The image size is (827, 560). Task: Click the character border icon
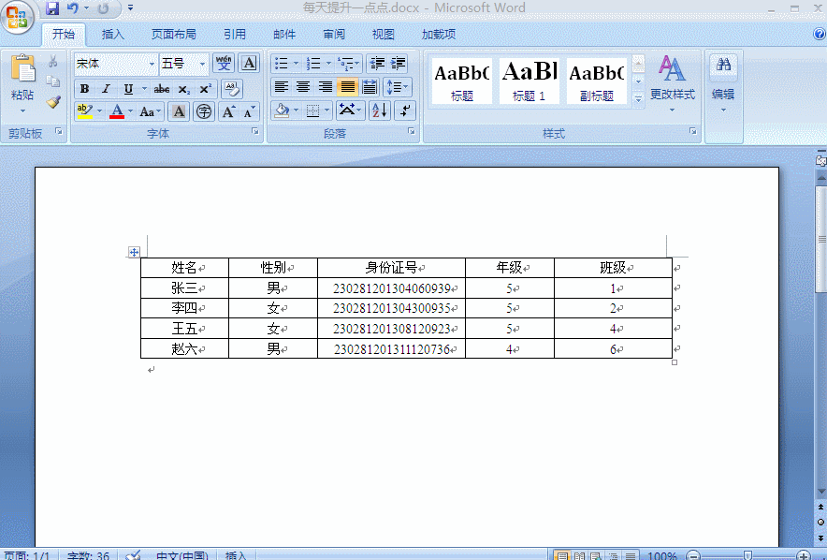[x=249, y=64]
